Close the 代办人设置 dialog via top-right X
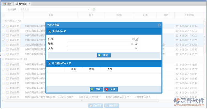This screenshot has width=207, height=109. [159, 25]
